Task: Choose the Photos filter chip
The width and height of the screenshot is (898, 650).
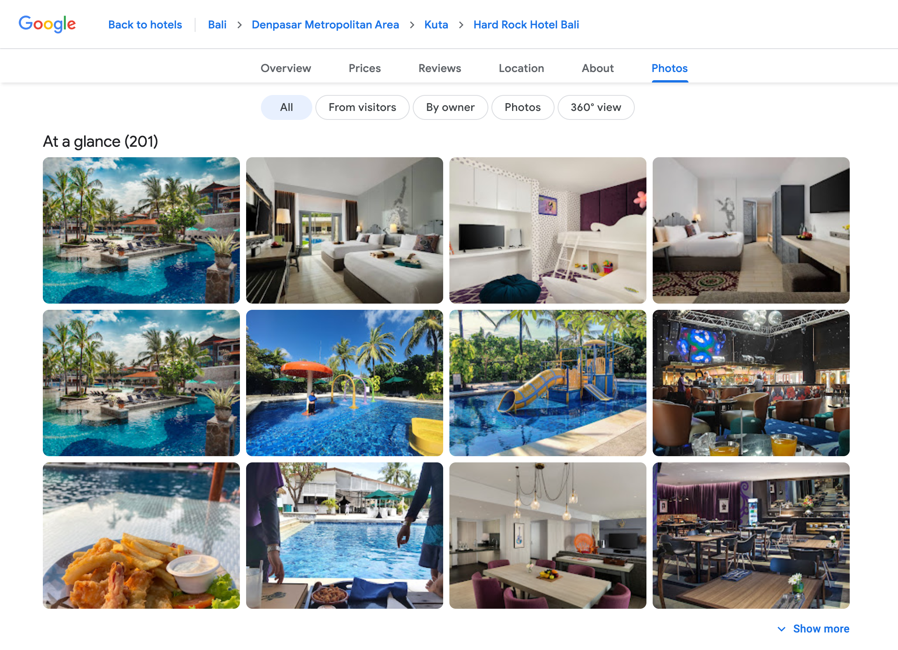Action: [x=522, y=107]
